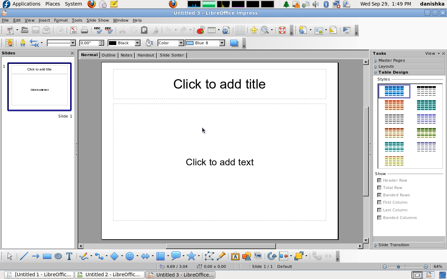This screenshot has height=279, width=447.
Task: Click the 'Click to add title' placeholder
Action: coord(219,84)
